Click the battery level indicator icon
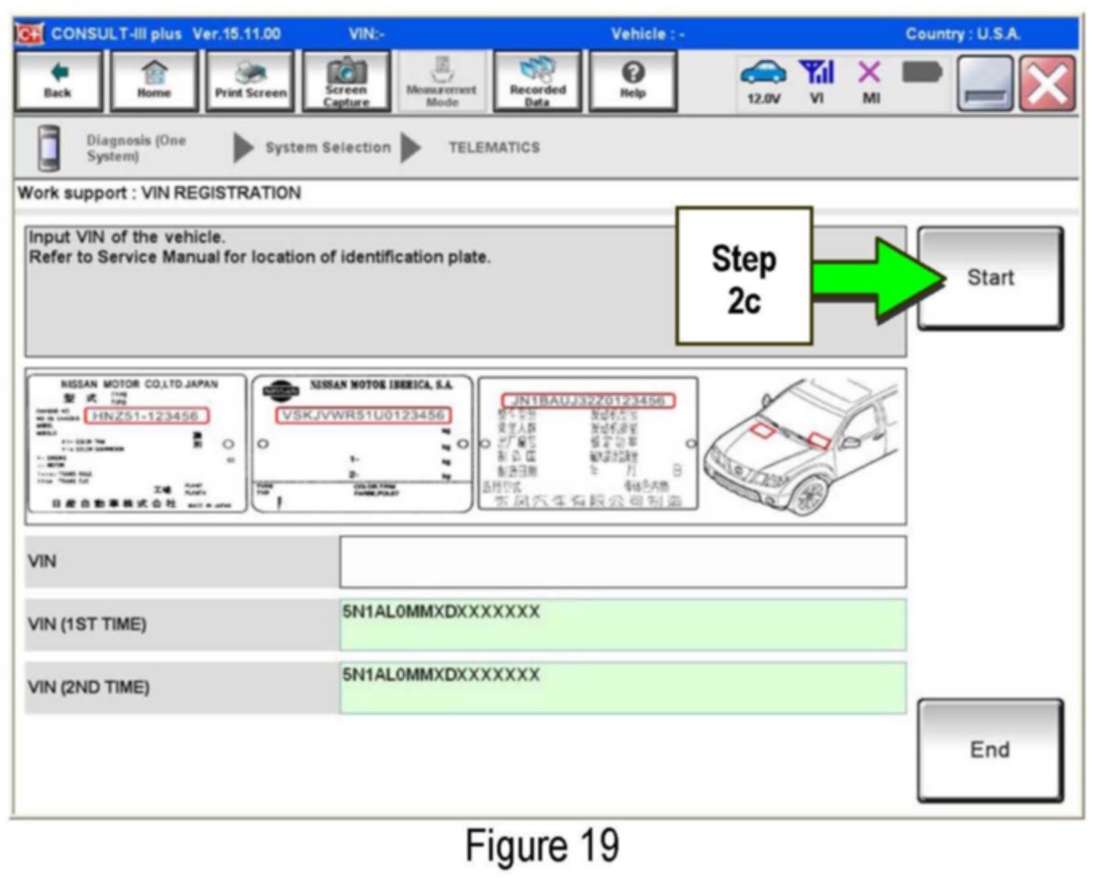The image size is (1101, 893). pyautogui.click(x=921, y=73)
